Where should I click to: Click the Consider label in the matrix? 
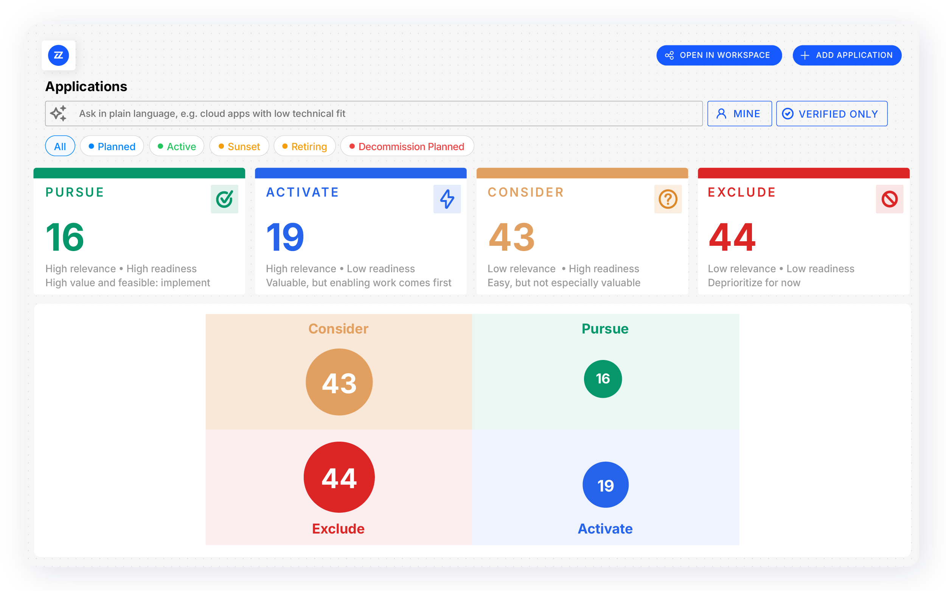coord(338,329)
